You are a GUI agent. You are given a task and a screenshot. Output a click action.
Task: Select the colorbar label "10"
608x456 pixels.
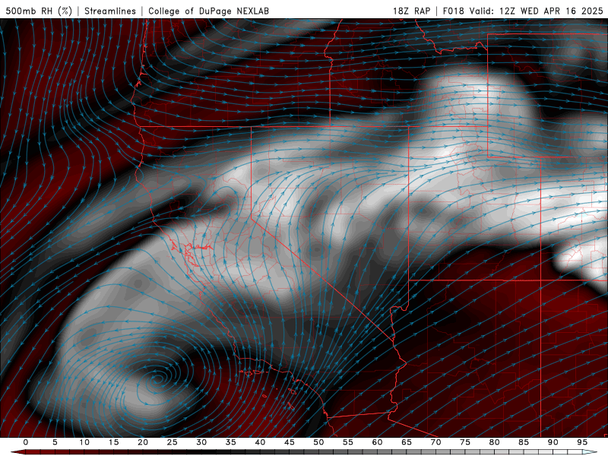(x=84, y=442)
